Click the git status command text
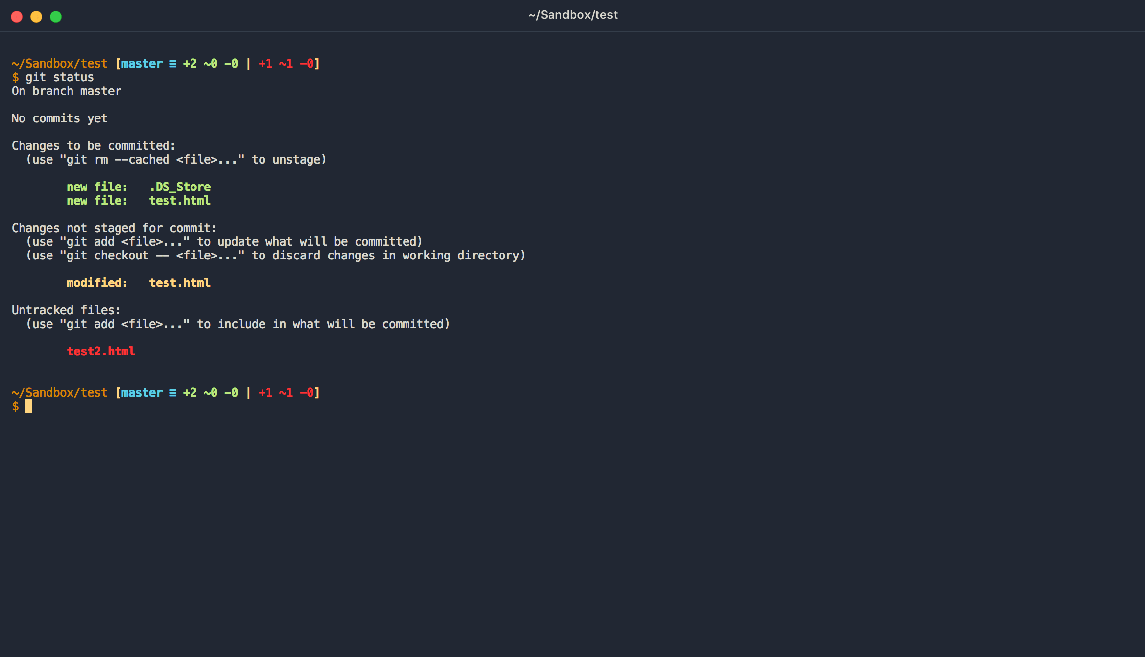Screen dimensions: 1145x657 pyautogui.click(x=60, y=77)
